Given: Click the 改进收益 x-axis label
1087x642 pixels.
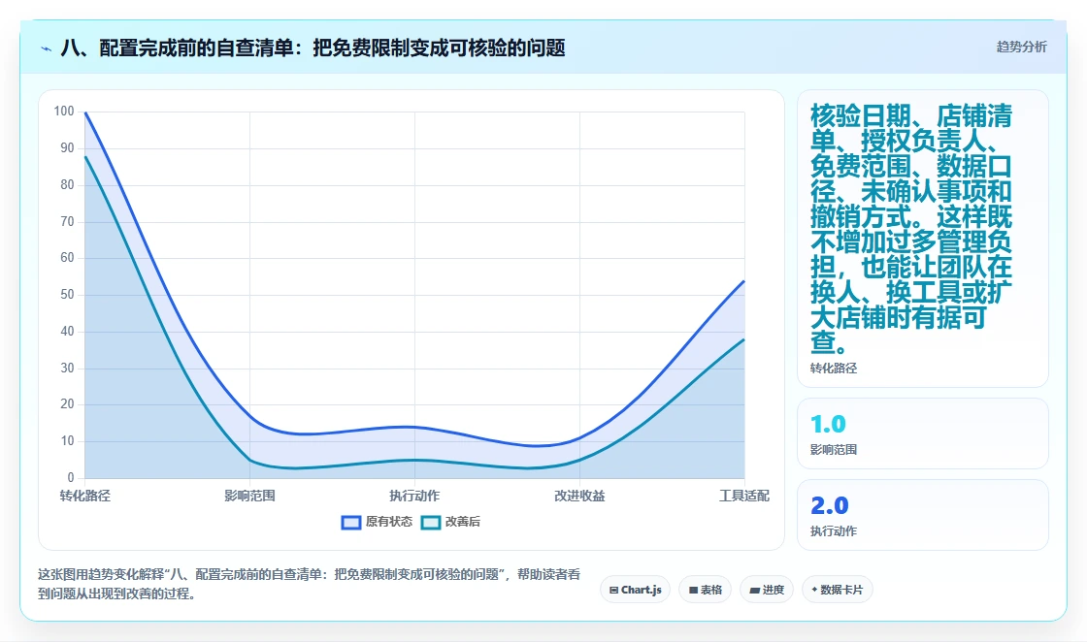Looking at the screenshot, I should point(579,496).
